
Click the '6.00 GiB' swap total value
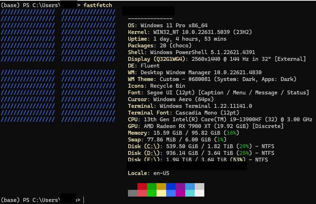[x=198, y=140]
